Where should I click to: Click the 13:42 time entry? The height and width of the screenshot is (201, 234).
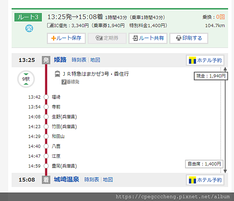(x=34, y=97)
